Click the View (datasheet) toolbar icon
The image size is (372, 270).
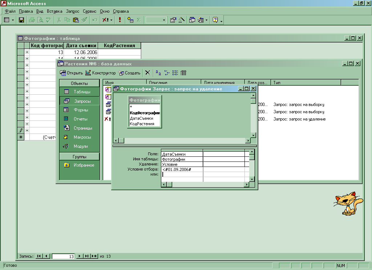coord(7,20)
